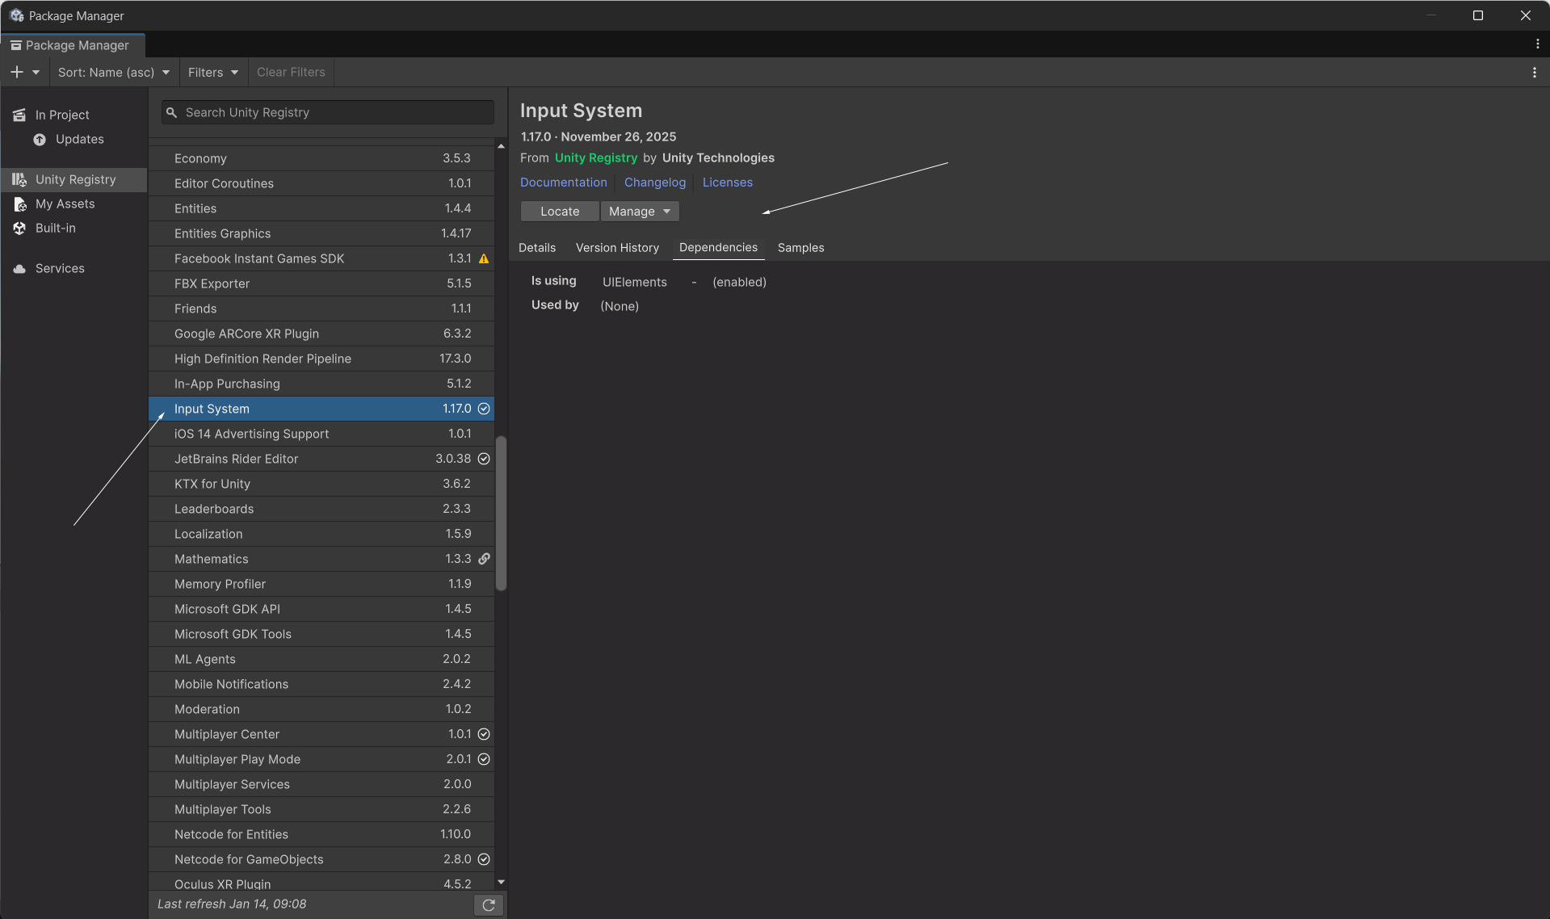This screenshot has width=1550, height=919.
Task: Switch to the Version History tab
Action: (x=617, y=248)
